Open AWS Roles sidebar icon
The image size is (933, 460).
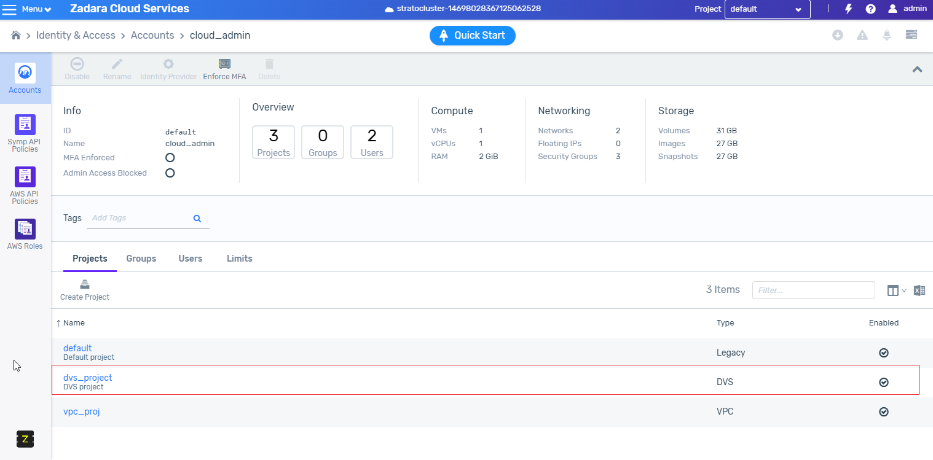[x=25, y=229]
